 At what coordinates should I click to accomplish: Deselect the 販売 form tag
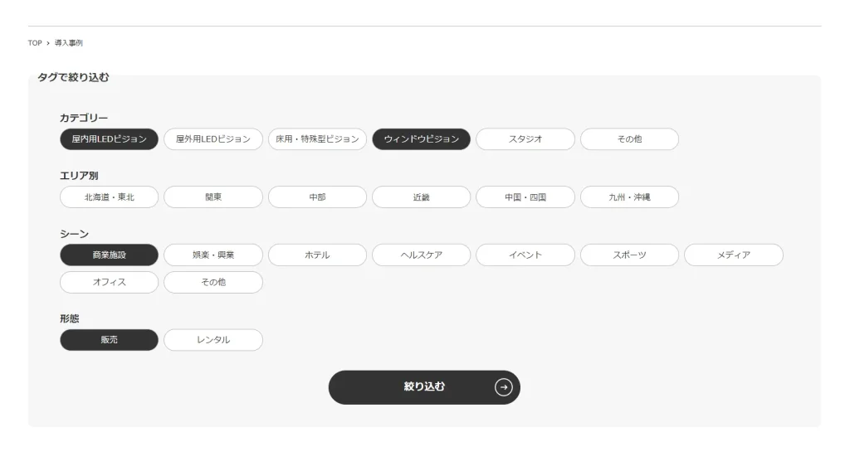(109, 340)
